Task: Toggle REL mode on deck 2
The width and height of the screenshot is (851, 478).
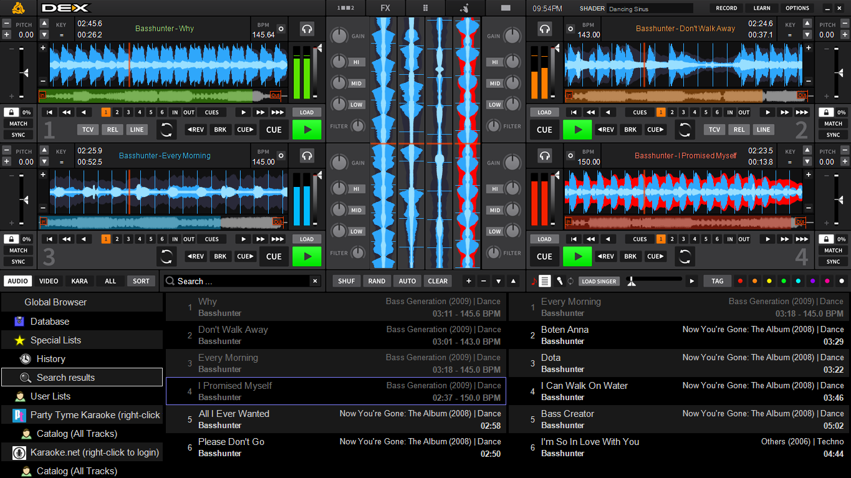Action: coord(739,130)
